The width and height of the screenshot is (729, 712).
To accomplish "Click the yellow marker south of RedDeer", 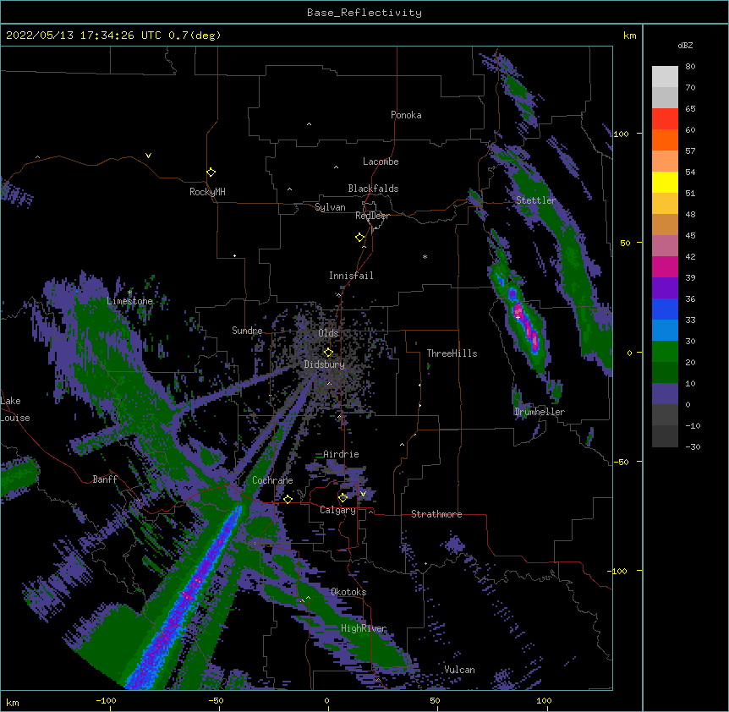I will pos(359,237).
